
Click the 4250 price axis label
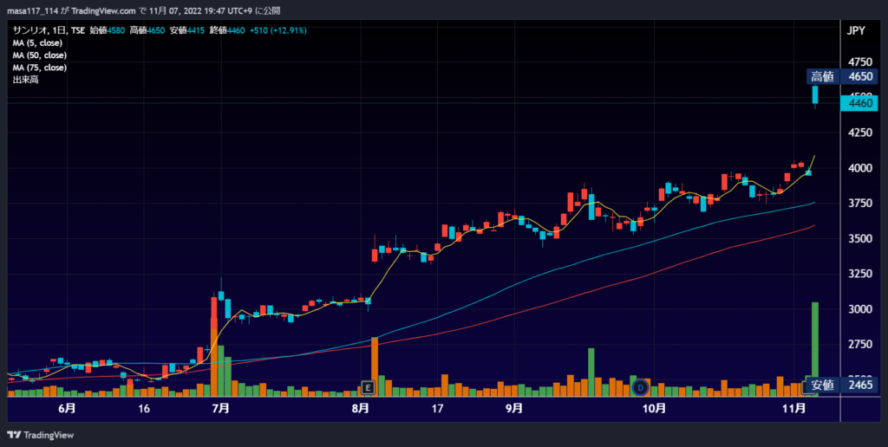859,133
